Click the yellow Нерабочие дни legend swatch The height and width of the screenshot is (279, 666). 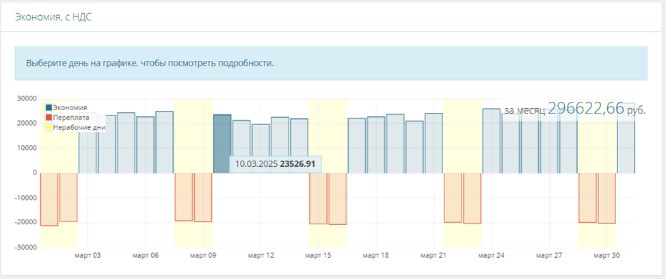coord(49,127)
